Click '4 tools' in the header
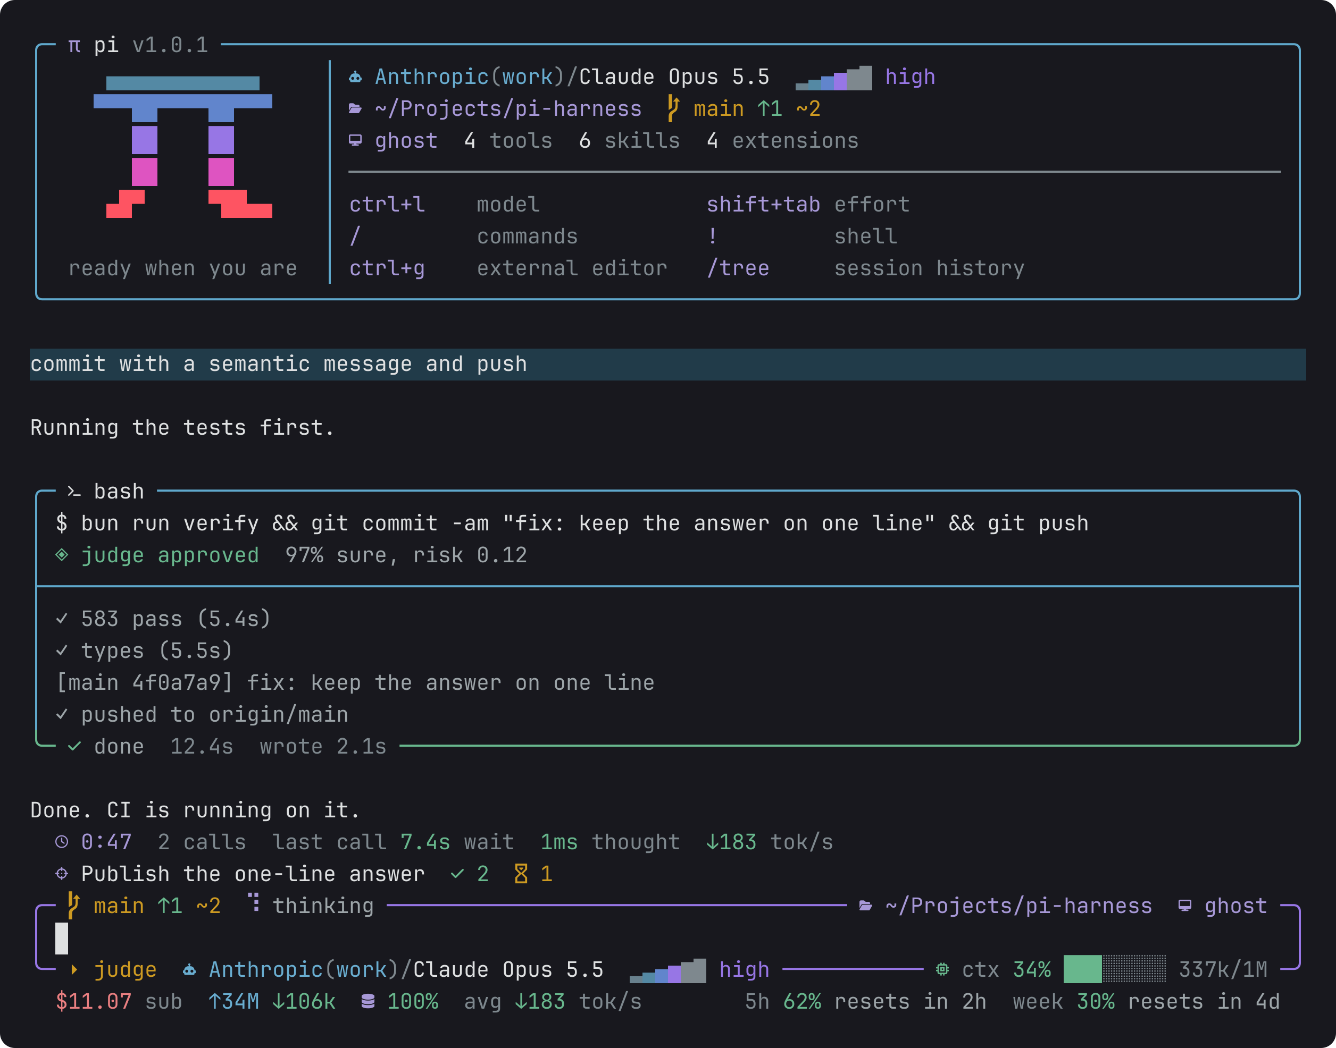Viewport: 1336px width, 1048px height. (x=508, y=140)
